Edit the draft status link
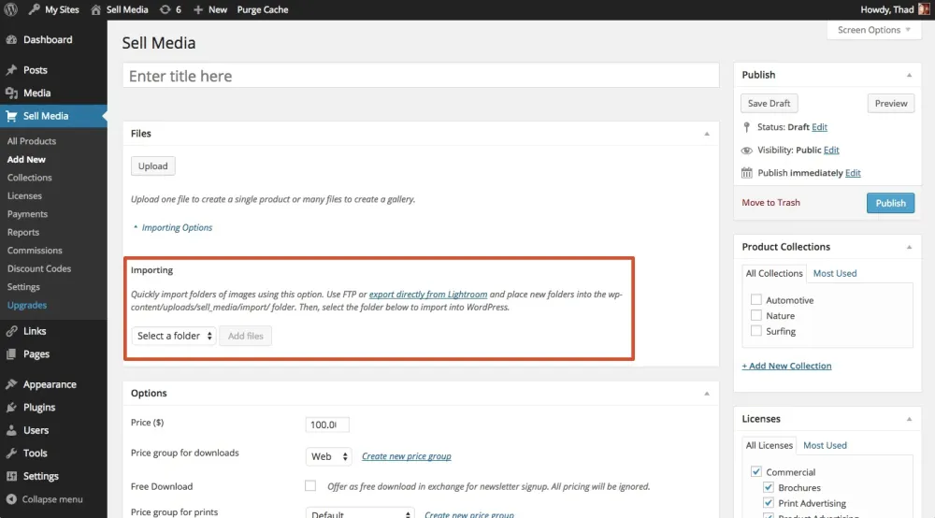 pyautogui.click(x=819, y=127)
